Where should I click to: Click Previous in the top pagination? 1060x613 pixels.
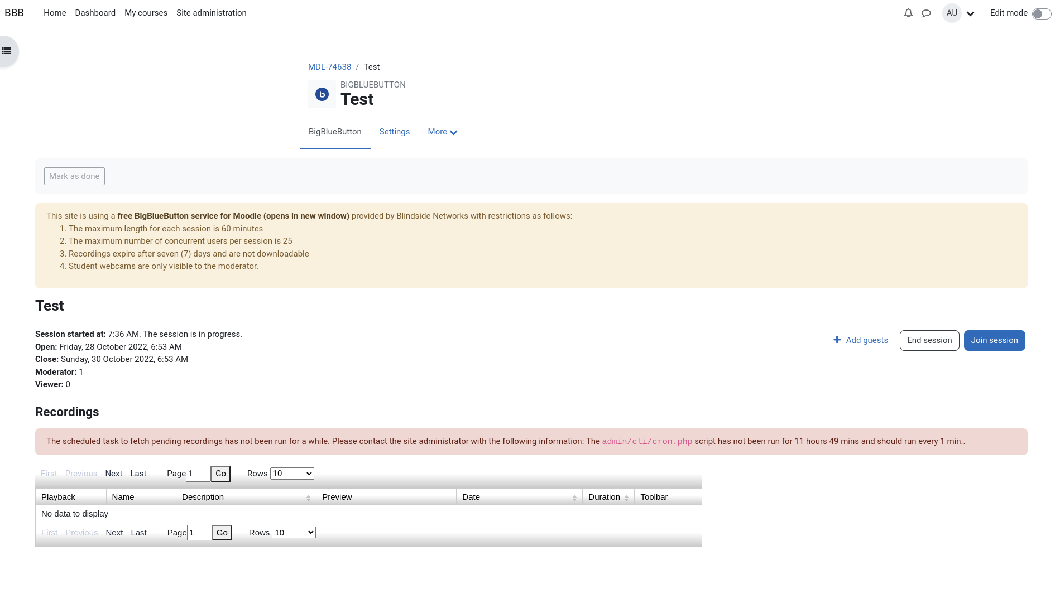point(81,474)
